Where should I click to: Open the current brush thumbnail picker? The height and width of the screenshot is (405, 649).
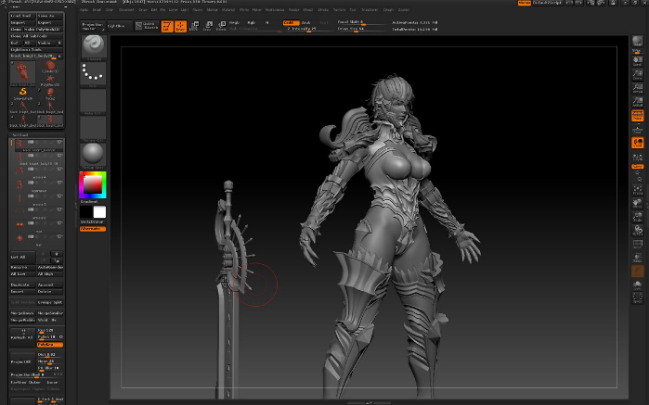pyautogui.click(x=94, y=46)
